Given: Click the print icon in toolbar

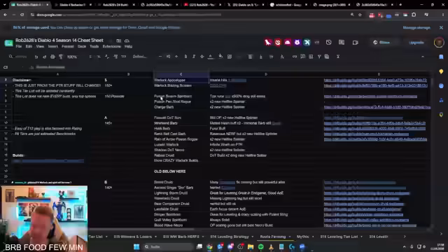Looking at the screenshot, I should pos(52,57).
